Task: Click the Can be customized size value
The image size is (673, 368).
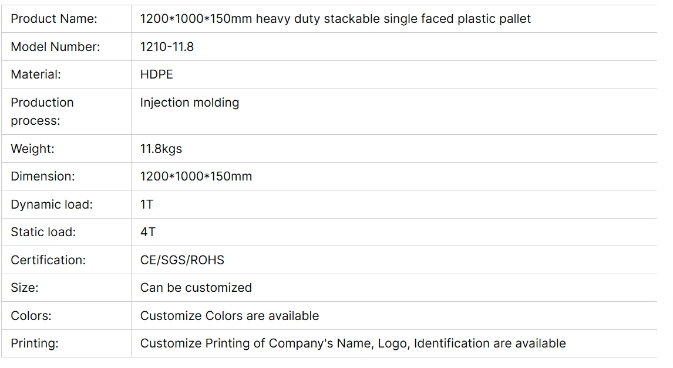Action: (196, 288)
